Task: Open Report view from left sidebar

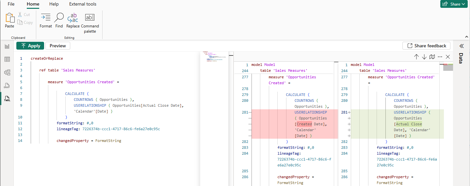Action: 7,46
